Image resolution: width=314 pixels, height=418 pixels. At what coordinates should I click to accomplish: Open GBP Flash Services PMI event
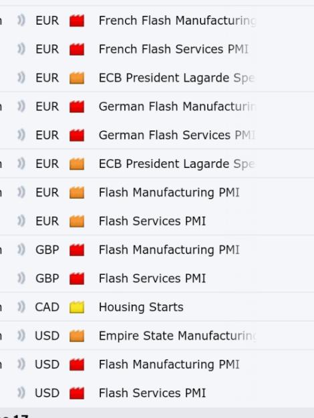[152, 279]
